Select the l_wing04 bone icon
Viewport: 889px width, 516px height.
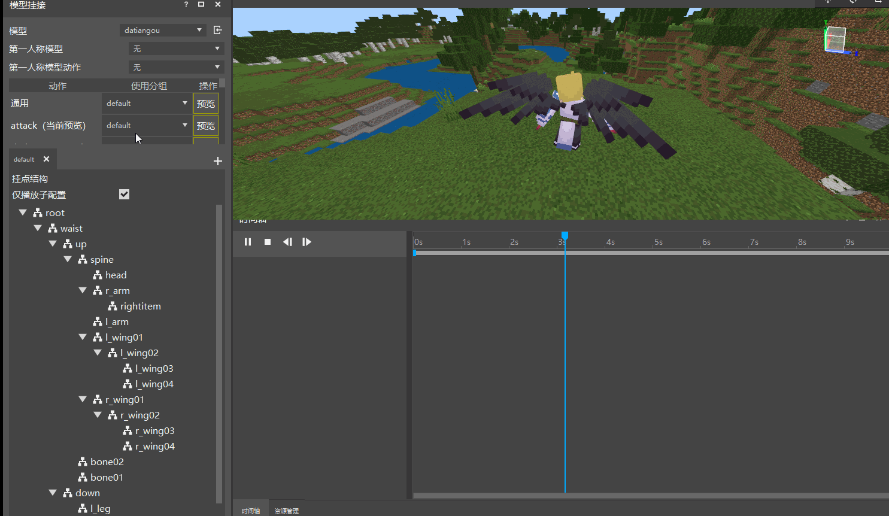(128, 384)
